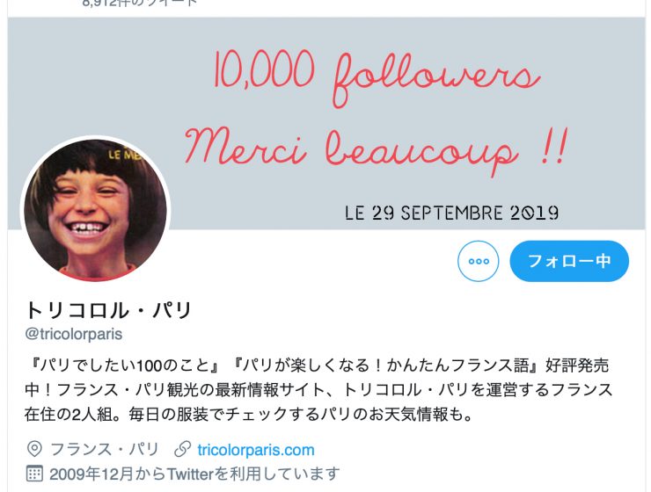Click the calendar icon beside join date
The width and height of the screenshot is (651, 492).
[x=34, y=474]
